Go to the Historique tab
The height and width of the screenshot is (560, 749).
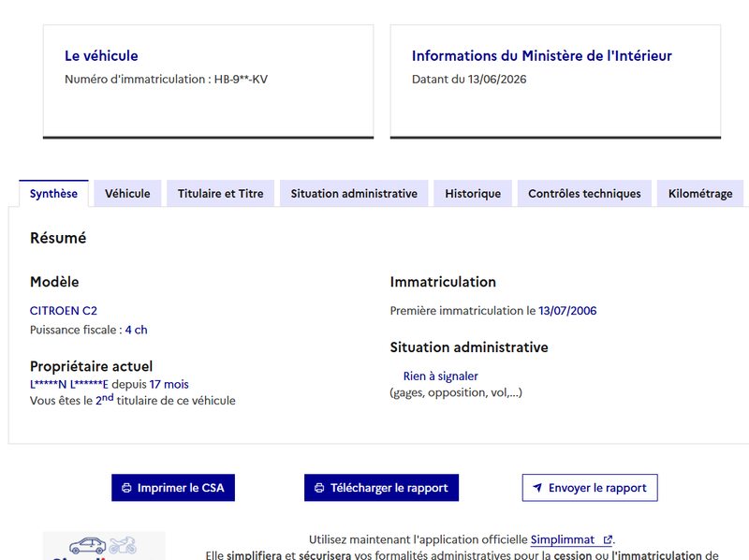473,194
